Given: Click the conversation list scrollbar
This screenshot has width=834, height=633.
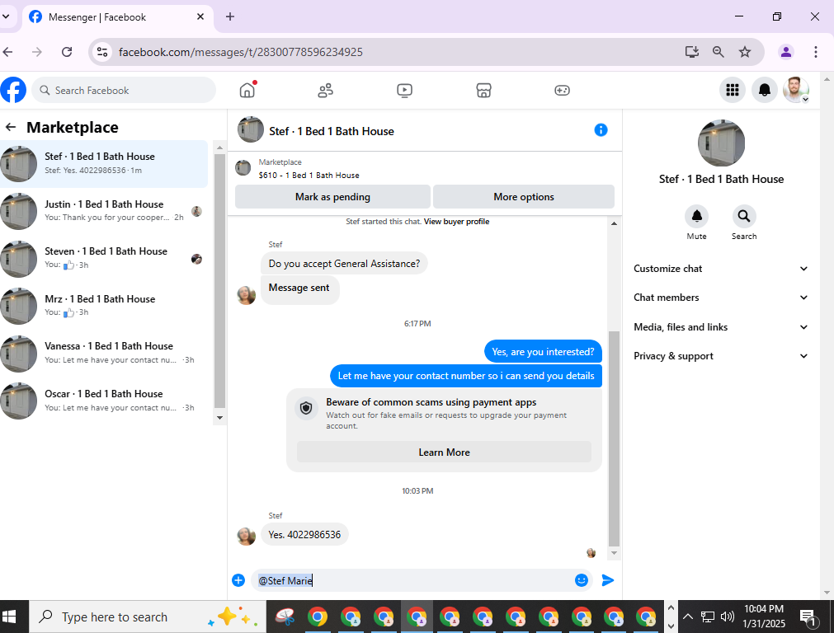Looking at the screenshot, I should [219, 280].
